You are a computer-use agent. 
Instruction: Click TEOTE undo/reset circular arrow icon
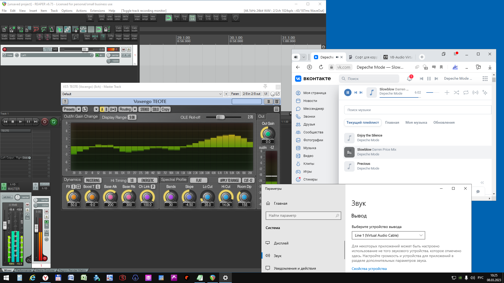tap(85, 109)
